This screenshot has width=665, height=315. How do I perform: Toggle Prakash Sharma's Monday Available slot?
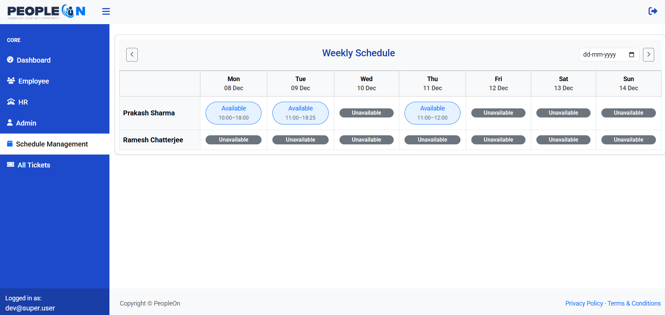click(234, 113)
